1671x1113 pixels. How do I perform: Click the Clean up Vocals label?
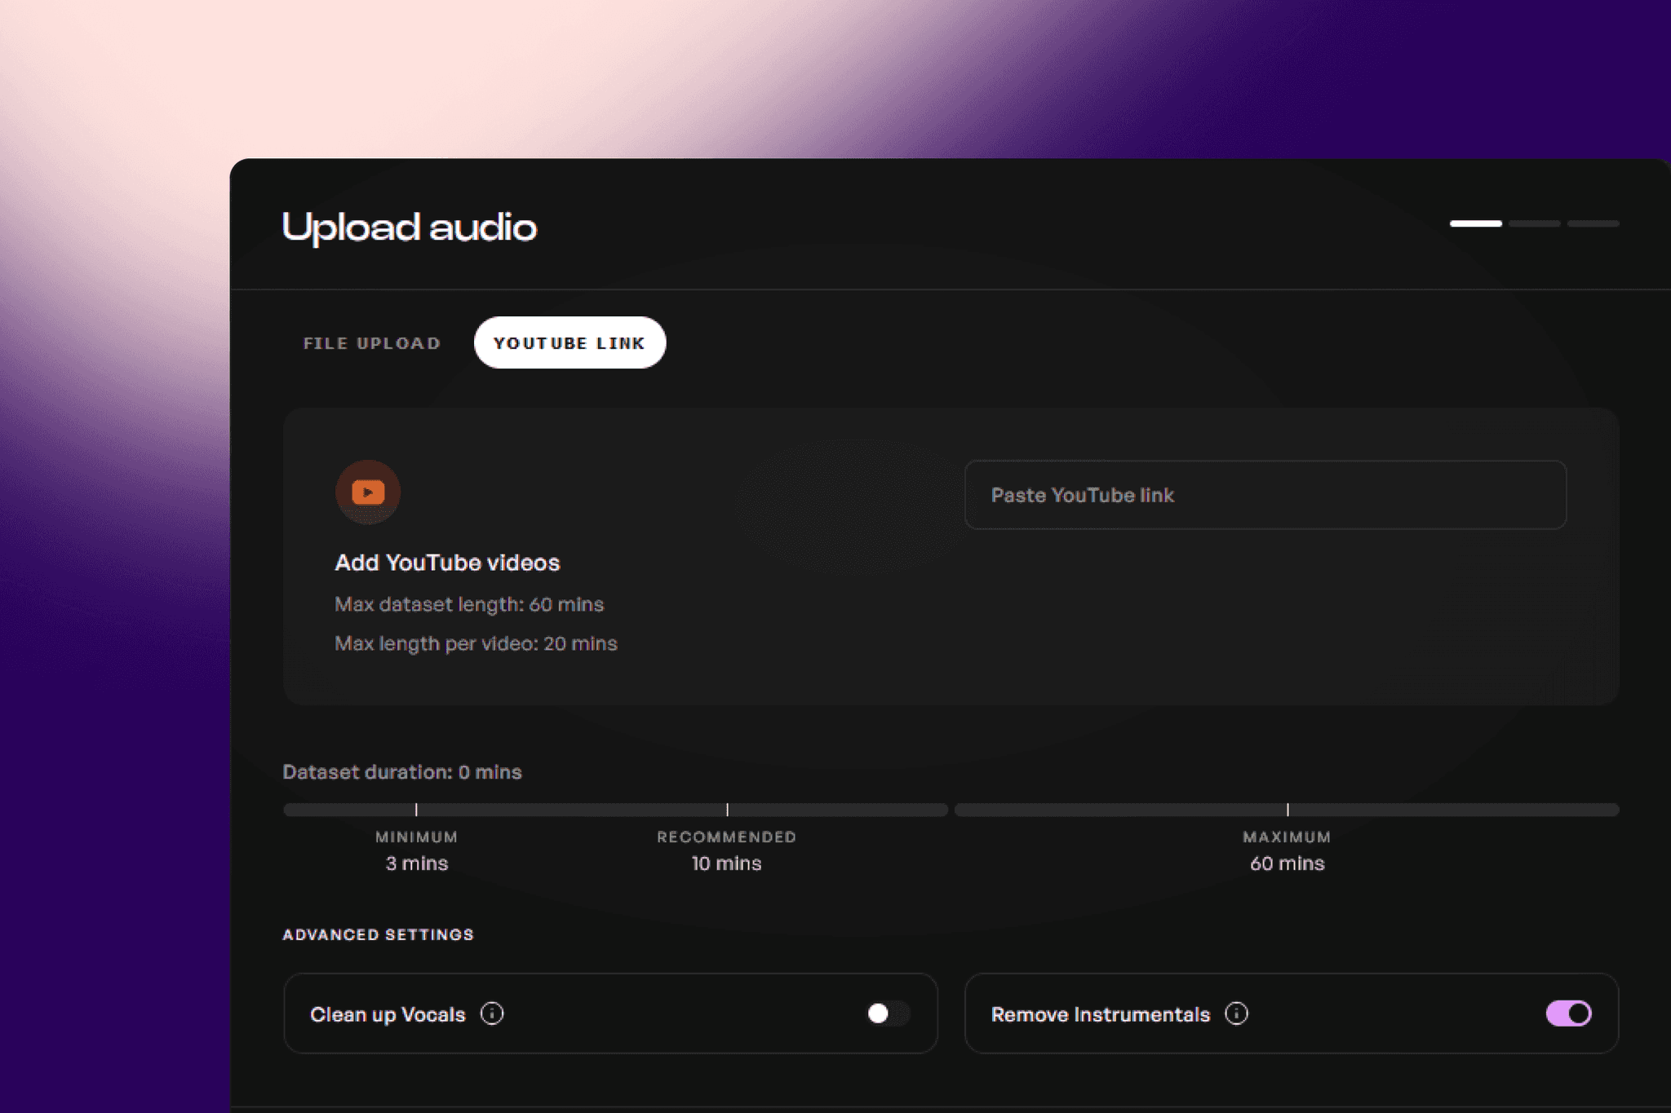388,1014
